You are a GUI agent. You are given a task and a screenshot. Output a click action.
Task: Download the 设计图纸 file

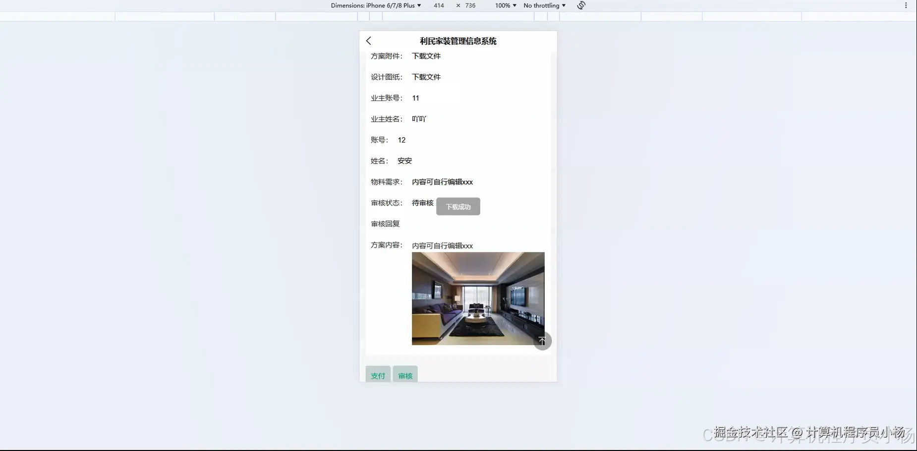(x=426, y=77)
